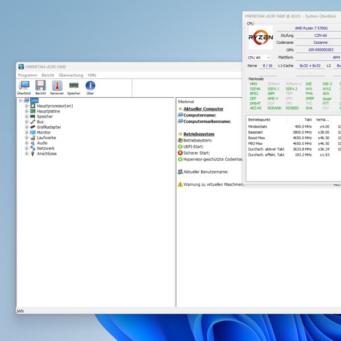Screen dimensions: 341x341
Task: Select Netzwerk in the tree
Action: click(45, 148)
